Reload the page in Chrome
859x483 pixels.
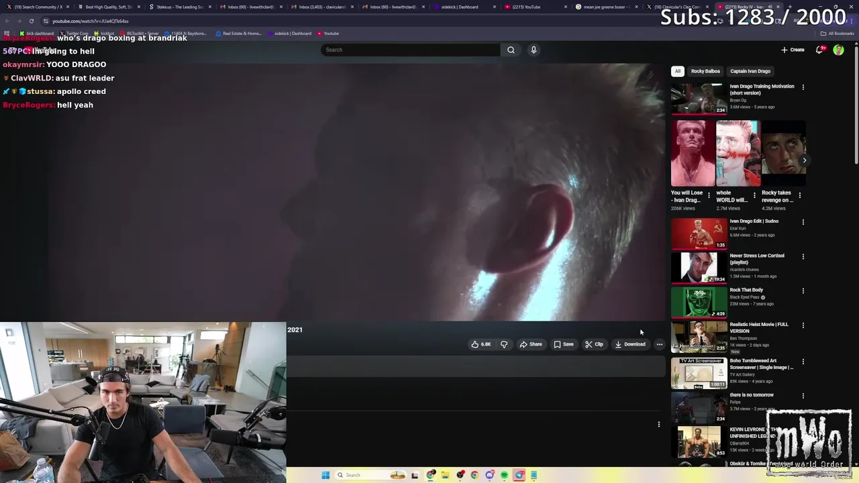pyautogui.click(x=31, y=21)
